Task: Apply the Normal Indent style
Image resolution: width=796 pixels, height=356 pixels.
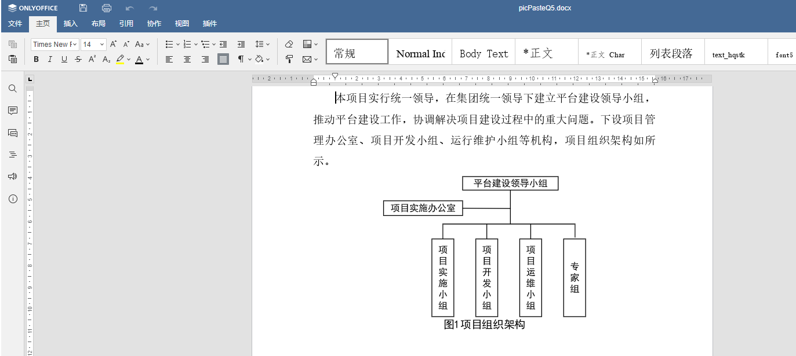Action: tap(420, 52)
